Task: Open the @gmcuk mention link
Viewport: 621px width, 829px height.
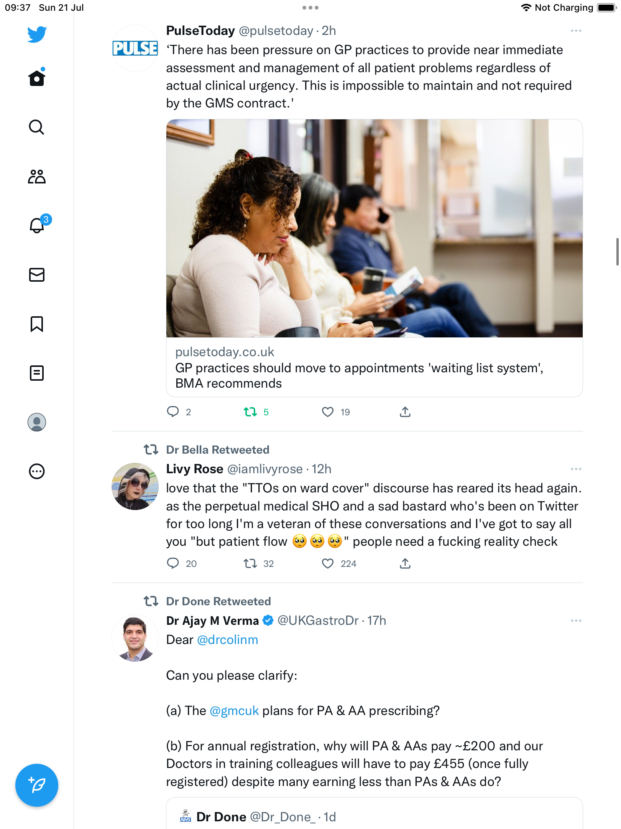Action: point(234,711)
